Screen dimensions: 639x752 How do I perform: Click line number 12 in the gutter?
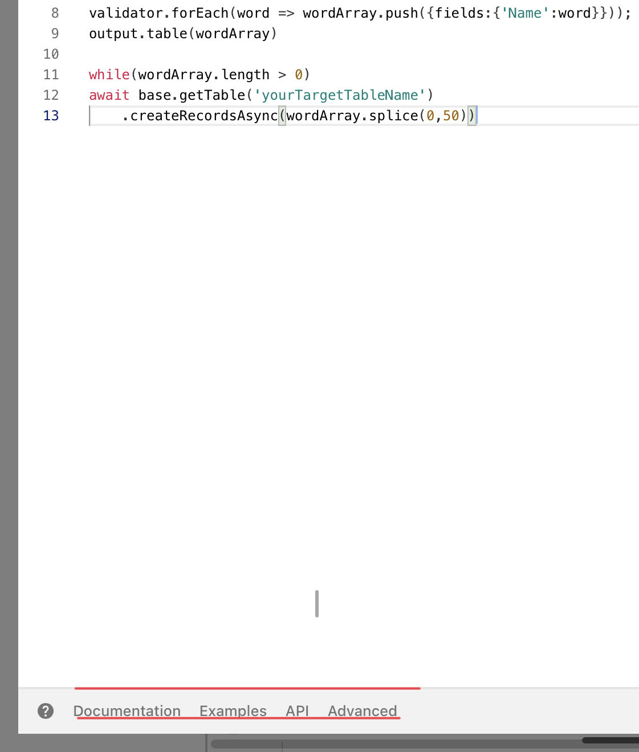(51, 95)
